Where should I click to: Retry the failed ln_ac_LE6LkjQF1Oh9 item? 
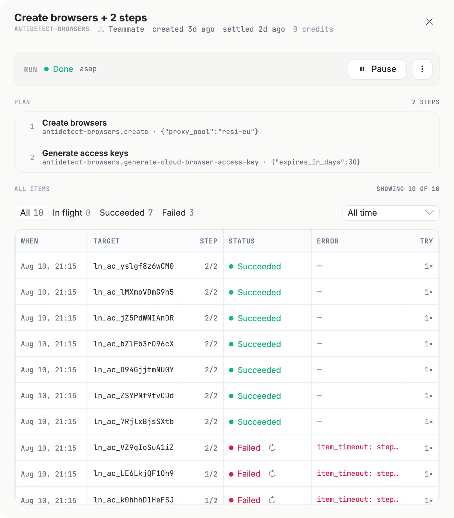point(272,473)
